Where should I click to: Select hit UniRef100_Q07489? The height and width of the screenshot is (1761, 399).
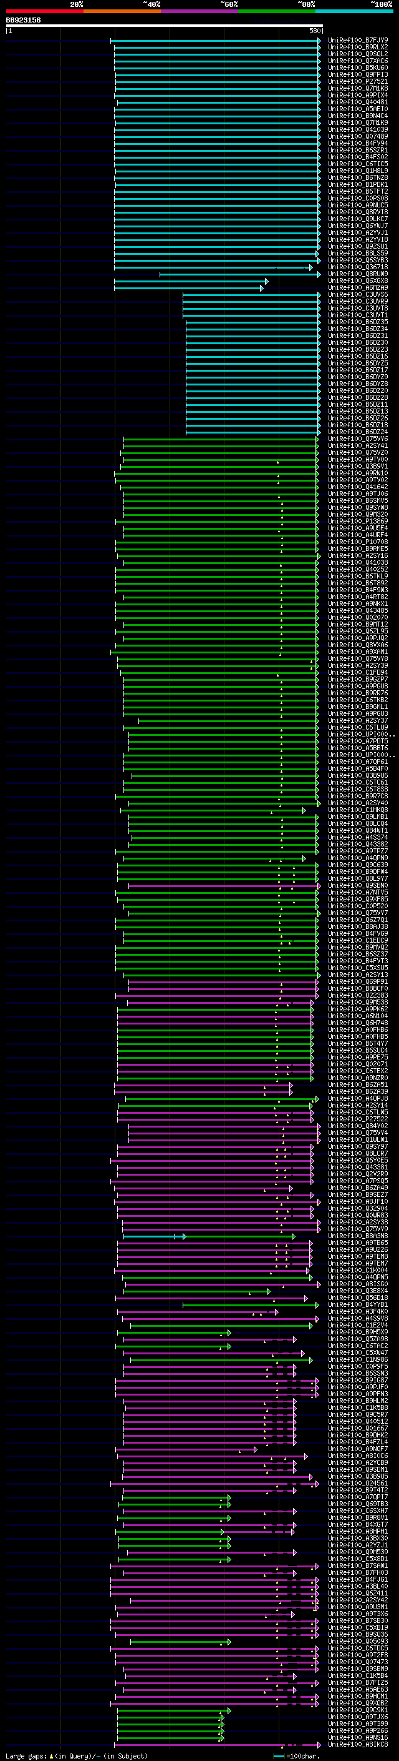pyautogui.click(x=358, y=137)
